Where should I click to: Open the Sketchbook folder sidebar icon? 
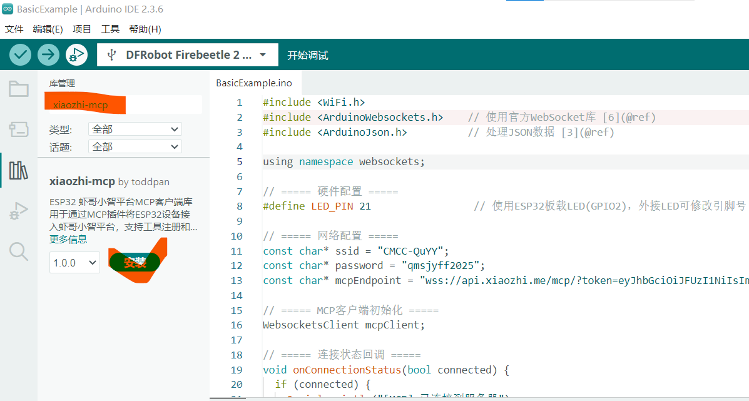click(x=19, y=89)
